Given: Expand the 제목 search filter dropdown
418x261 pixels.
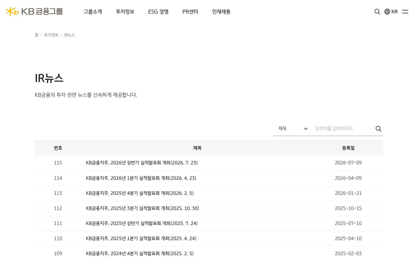Looking at the screenshot, I should (293, 128).
